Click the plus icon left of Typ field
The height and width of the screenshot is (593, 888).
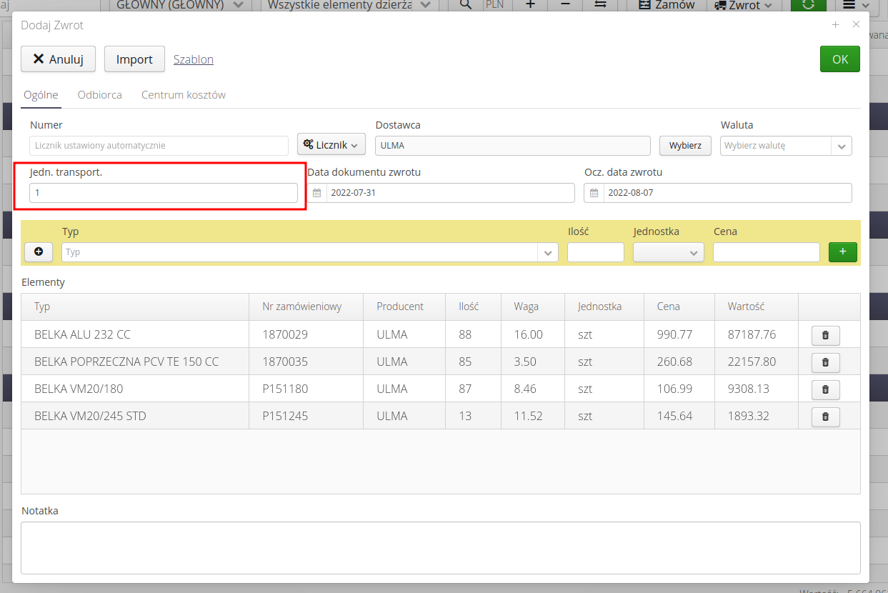pyautogui.click(x=38, y=251)
